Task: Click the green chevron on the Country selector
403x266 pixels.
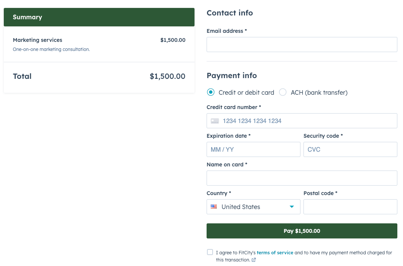Action: (x=291, y=206)
